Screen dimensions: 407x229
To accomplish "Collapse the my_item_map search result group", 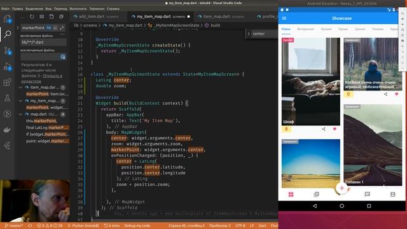I will 20,101.
